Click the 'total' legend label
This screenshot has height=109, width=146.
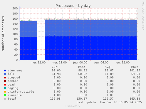[12, 99]
